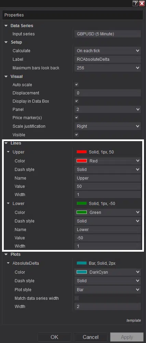Open Maximum bars look back dropdown
Viewport: 146px width, 343px height.
(108, 68)
